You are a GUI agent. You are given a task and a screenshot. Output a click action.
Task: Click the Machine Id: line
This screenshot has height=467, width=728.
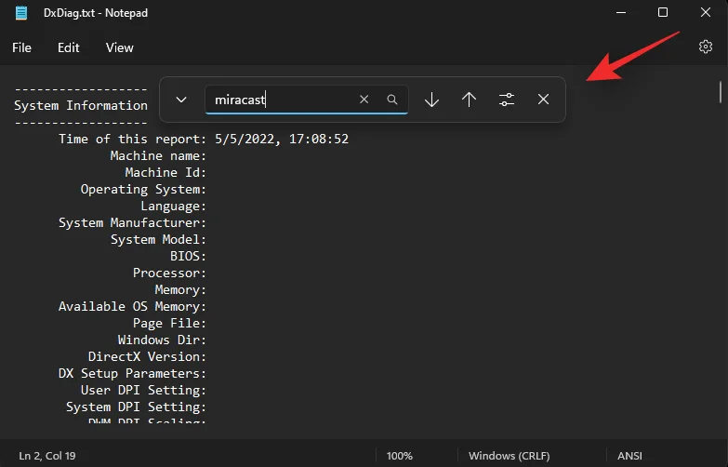click(165, 172)
